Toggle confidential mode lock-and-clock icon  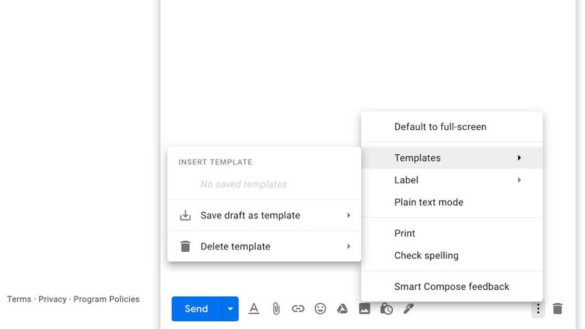(386, 309)
